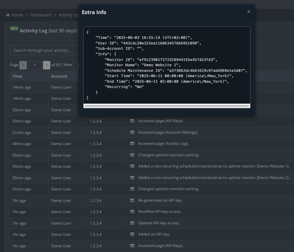Go to next activity log page
Viewport: 294px width, 252px height.
click(x=46, y=65)
